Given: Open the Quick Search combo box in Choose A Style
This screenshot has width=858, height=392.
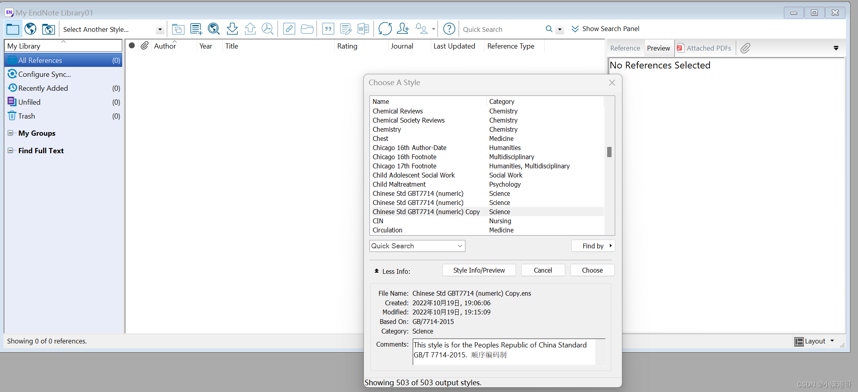Looking at the screenshot, I should [417, 246].
